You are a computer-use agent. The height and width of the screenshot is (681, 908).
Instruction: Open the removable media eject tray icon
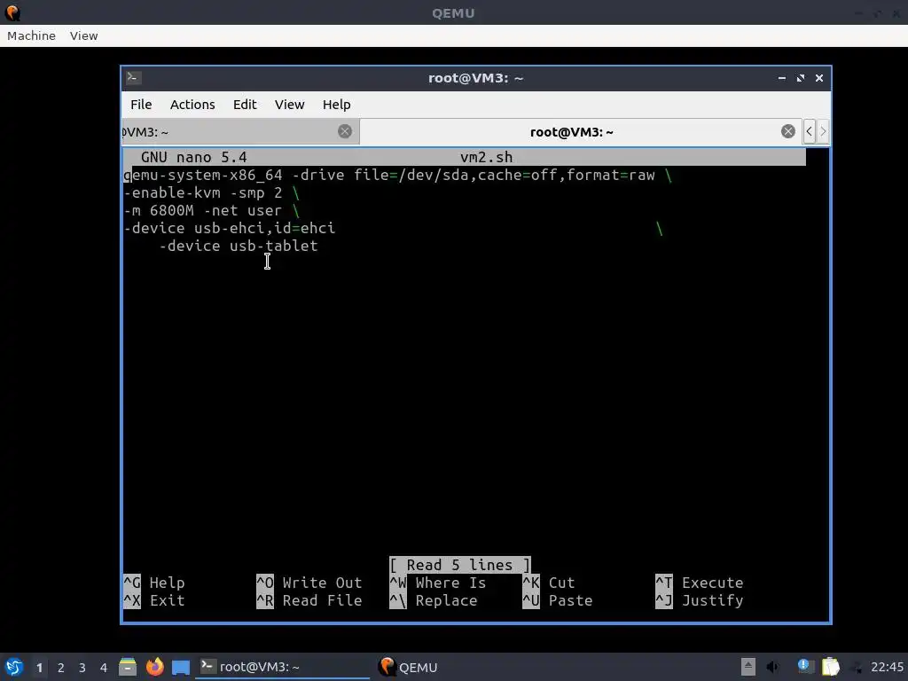pyautogui.click(x=748, y=667)
